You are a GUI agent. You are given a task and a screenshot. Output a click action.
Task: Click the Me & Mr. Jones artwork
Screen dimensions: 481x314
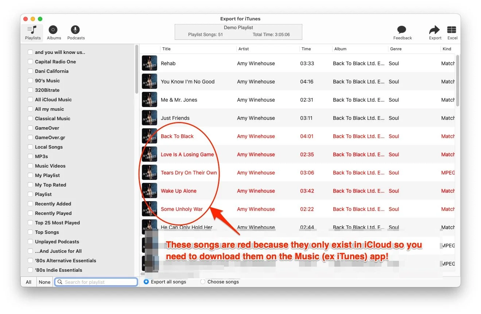(149, 100)
